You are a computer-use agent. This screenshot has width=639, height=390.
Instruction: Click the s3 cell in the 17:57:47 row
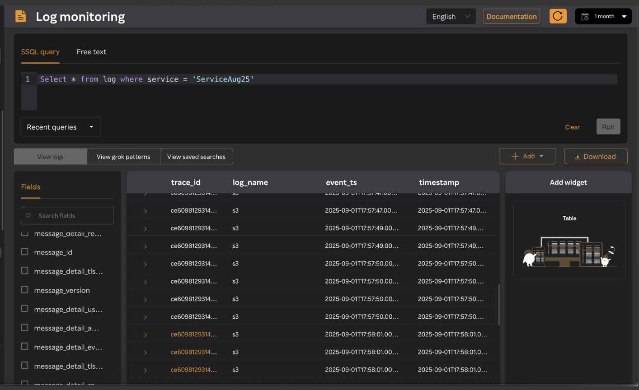(x=235, y=210)
